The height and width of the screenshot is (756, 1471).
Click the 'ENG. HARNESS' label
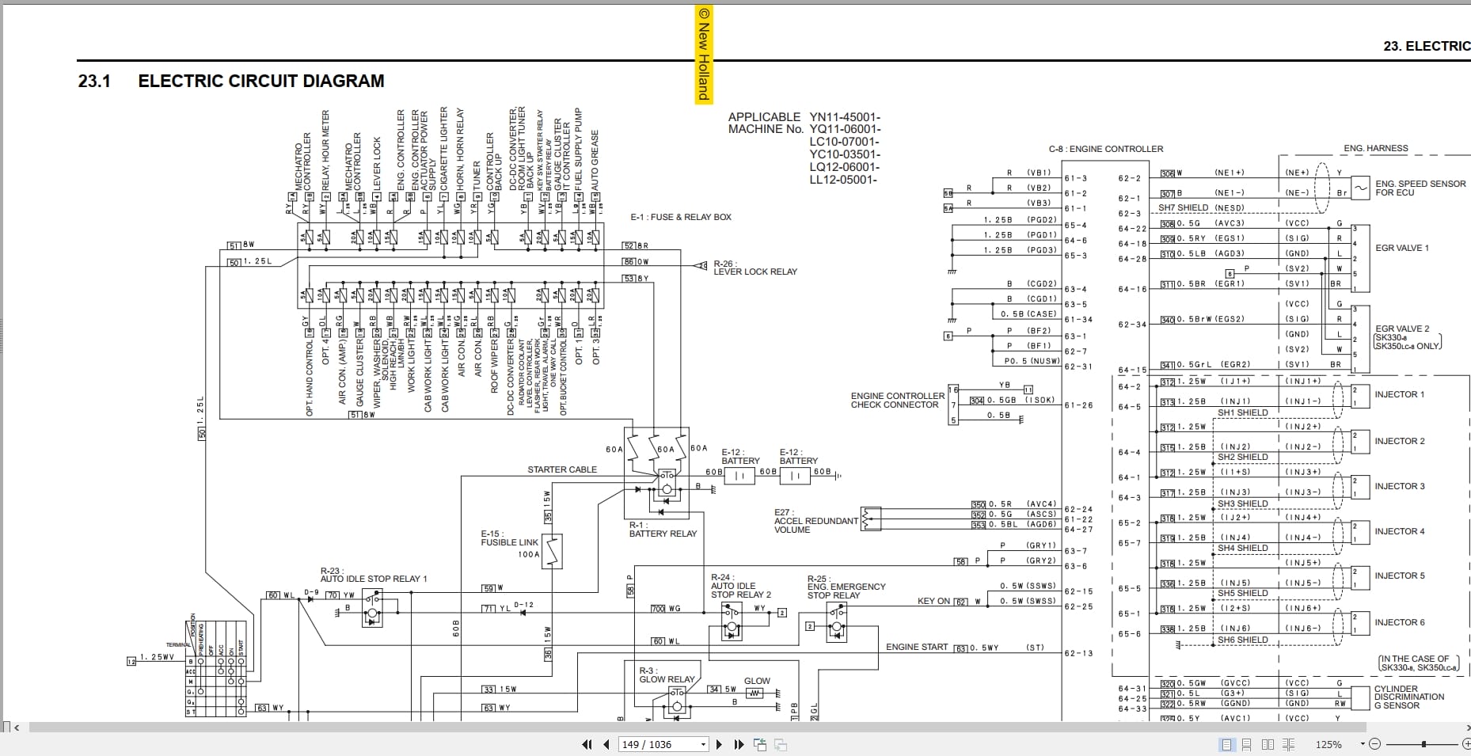[x=1376, y=148]
